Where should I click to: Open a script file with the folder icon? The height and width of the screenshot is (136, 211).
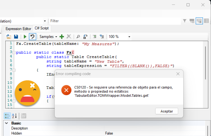9,37
